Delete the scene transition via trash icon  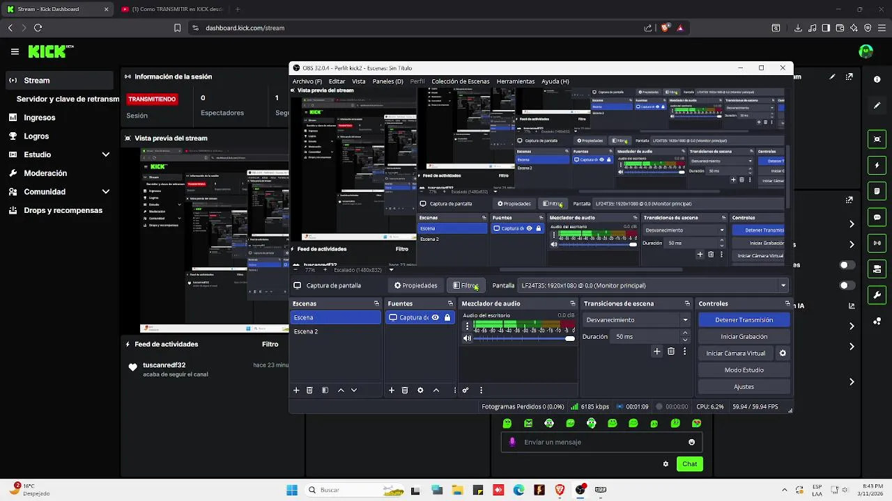point(671,351)
